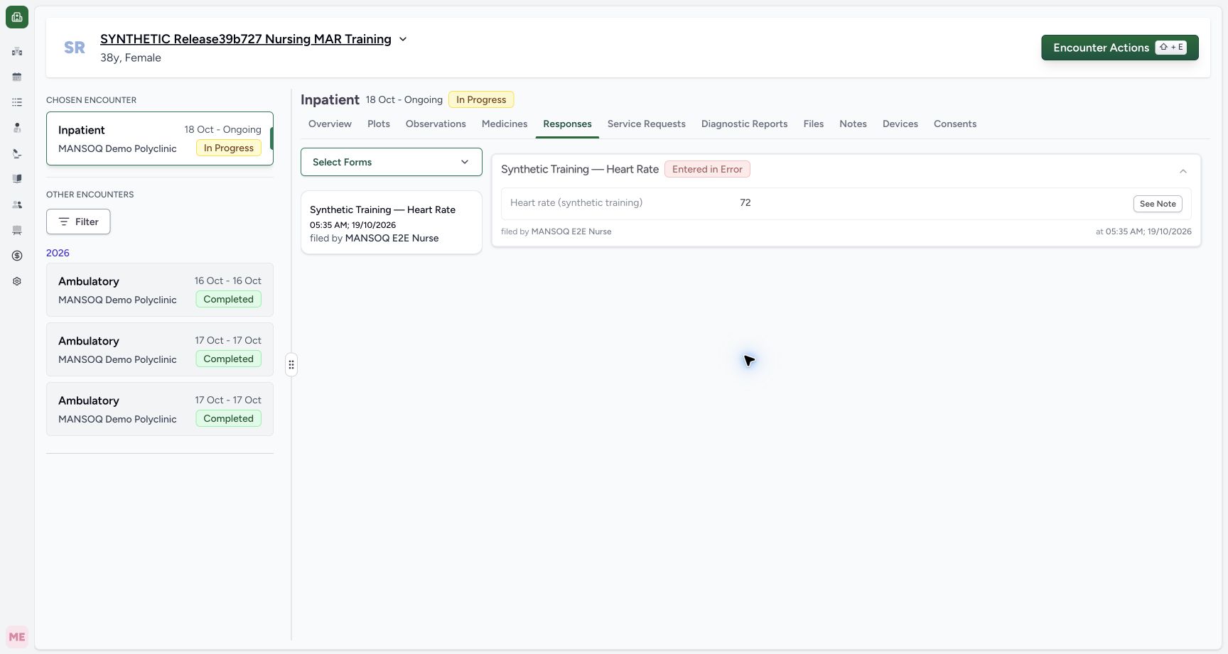Click the See Note button
This screenshot has height=654, width=1228.
(x=1158, y=204)
